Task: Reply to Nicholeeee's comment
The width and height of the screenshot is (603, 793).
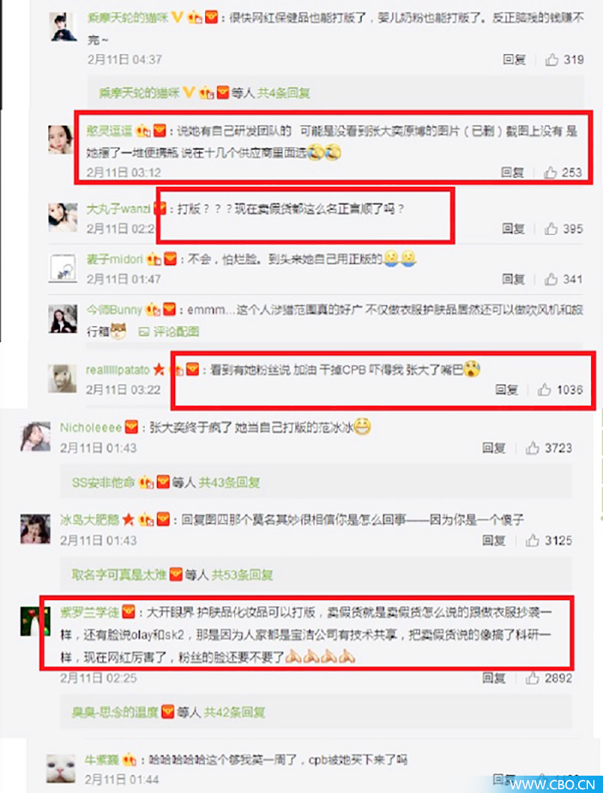Action: [494, 447]
